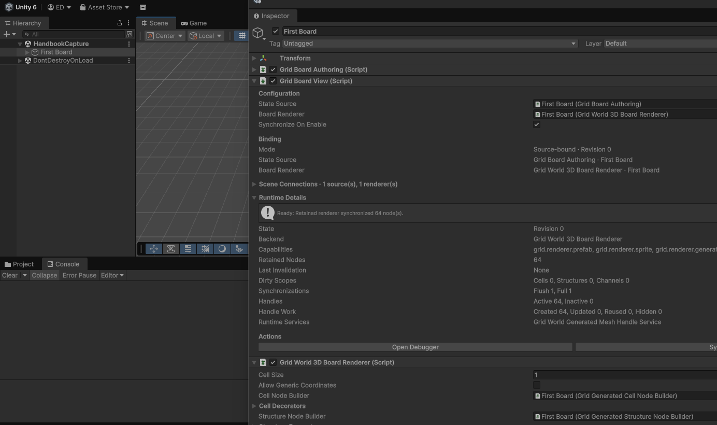Disable Synchronize On Enable checkbox
Viewport: 717px width, 425px height.
tap(537, 124)
